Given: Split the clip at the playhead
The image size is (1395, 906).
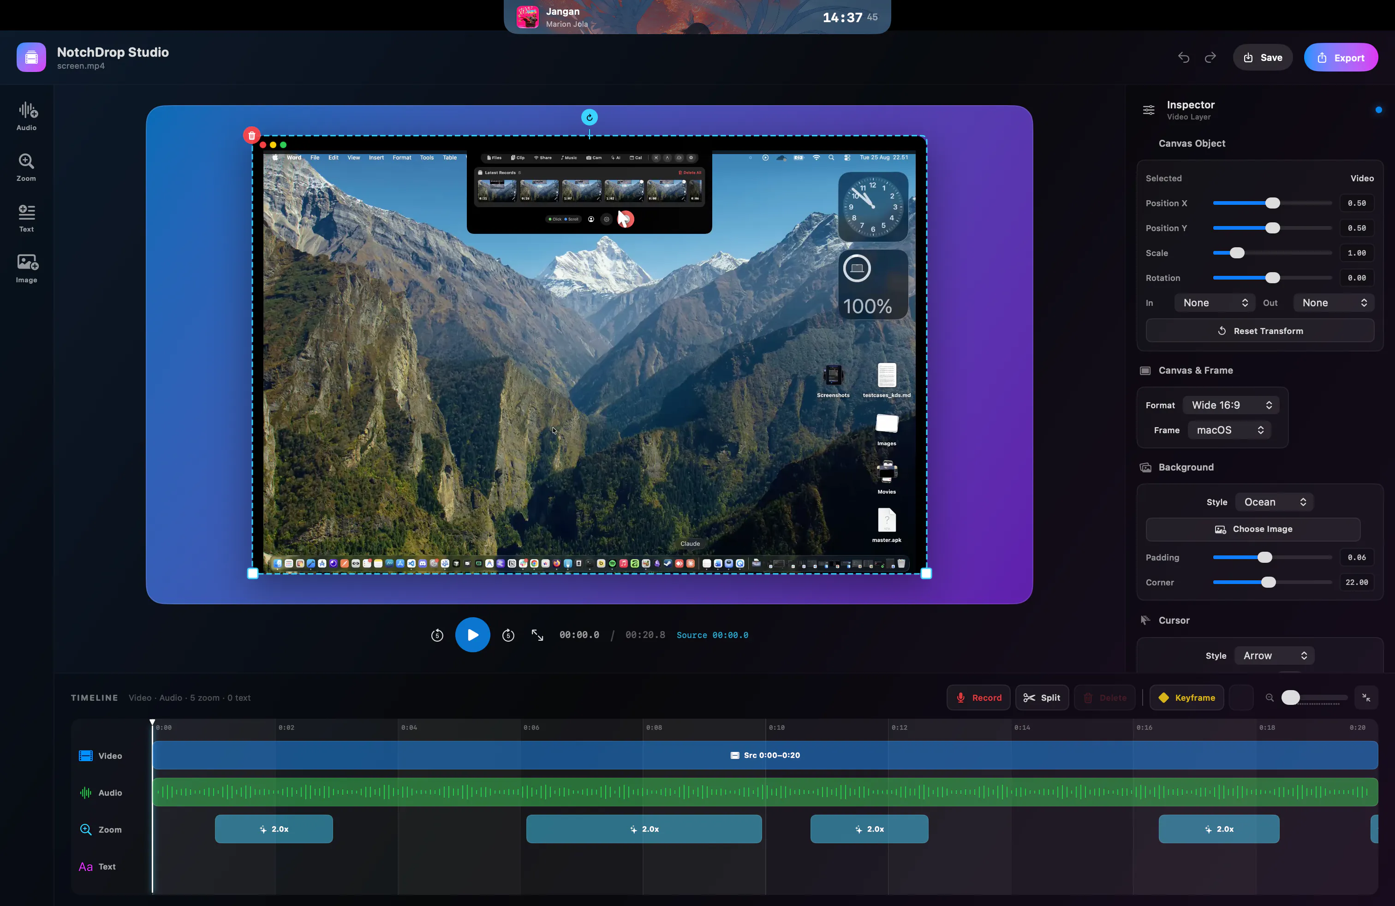Looking at the screenshot, I should pos(1042,697).
